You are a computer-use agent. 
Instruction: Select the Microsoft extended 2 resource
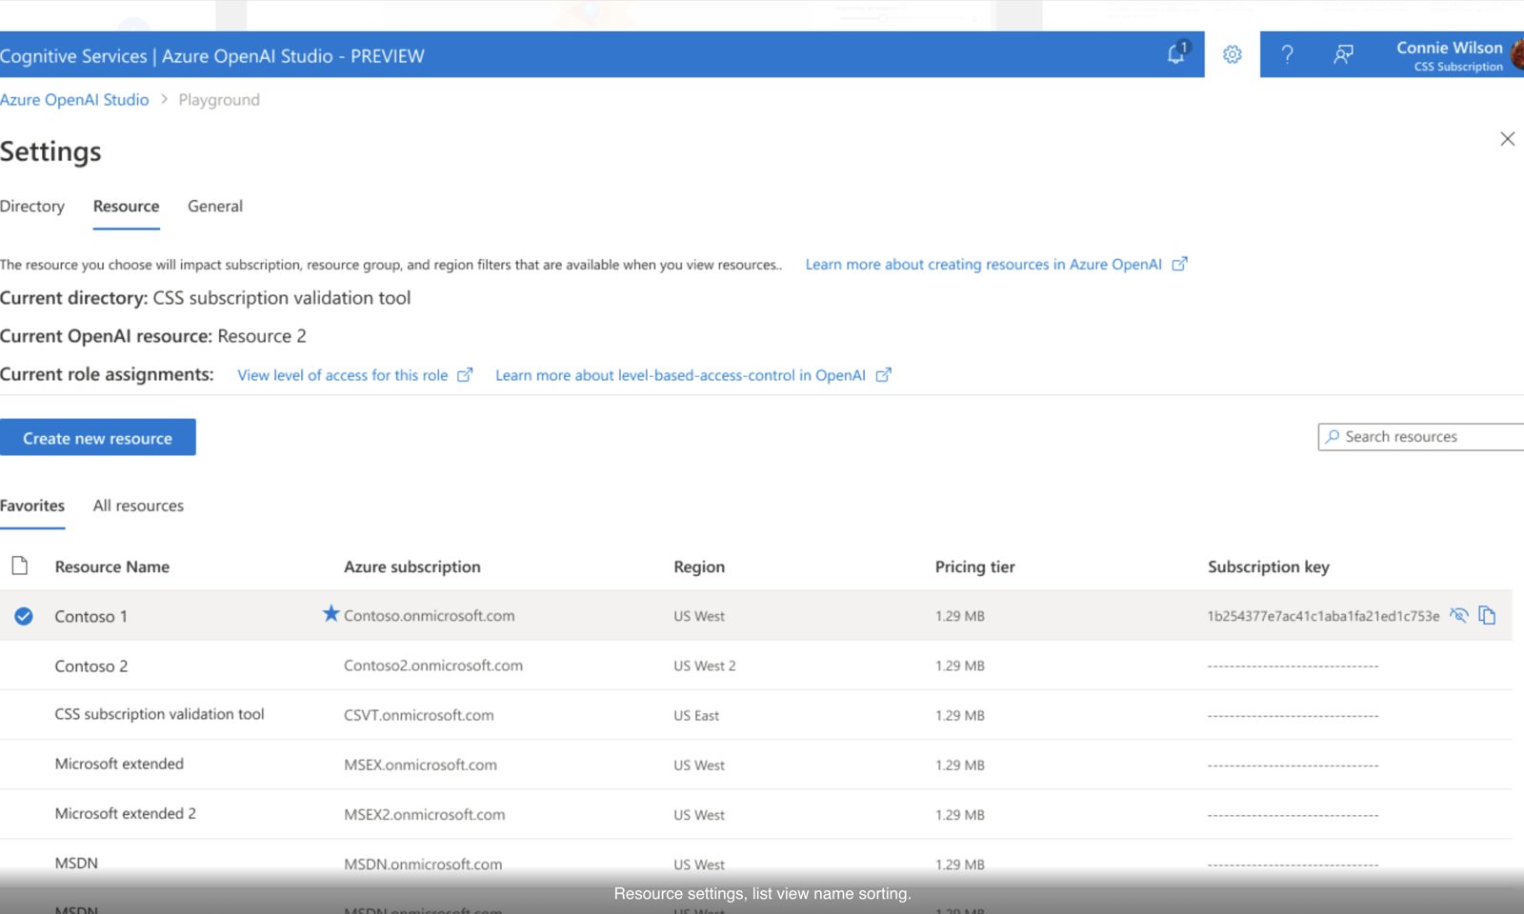point(125,813)
